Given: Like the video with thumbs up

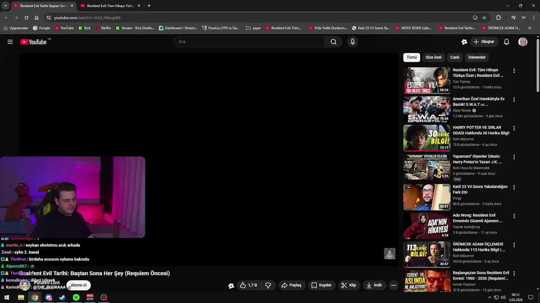Looking at the screenshot, I should click(248, 285).
